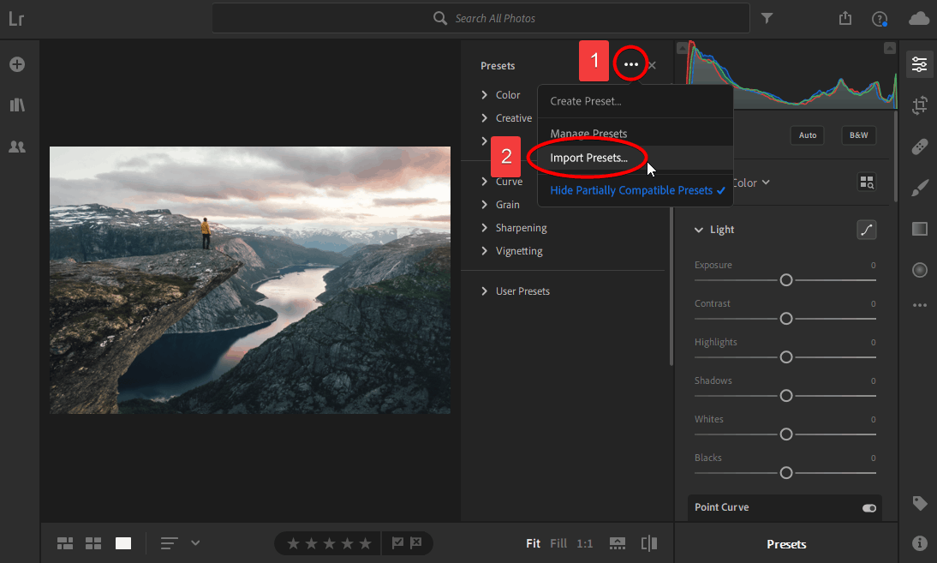Click the cliff landscape photo
Screen dimensions: 937x563
click(250, 279)
